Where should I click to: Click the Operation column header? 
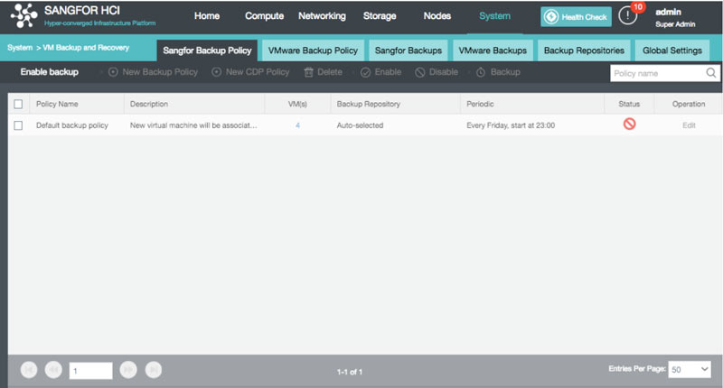689,104
